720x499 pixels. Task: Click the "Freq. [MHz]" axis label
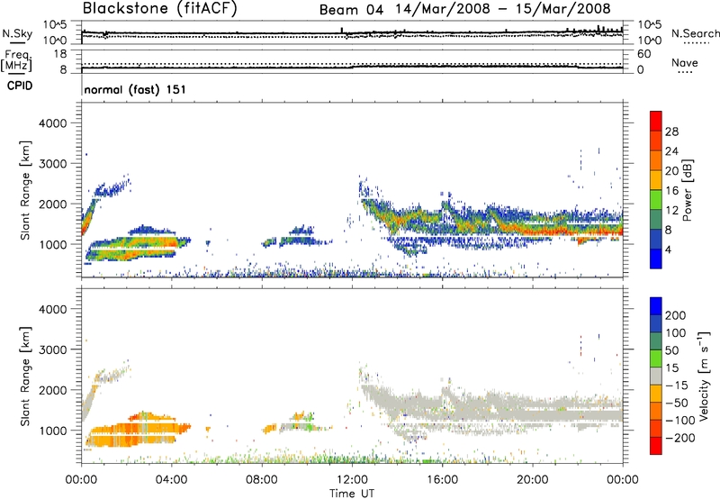click(16, 60)
